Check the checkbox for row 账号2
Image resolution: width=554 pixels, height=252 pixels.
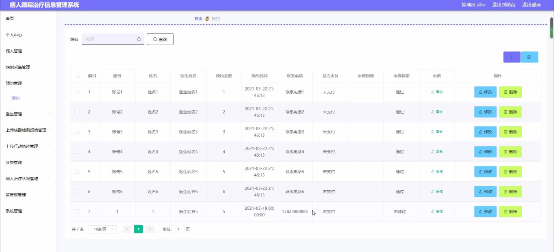click(x=77, y=112)
